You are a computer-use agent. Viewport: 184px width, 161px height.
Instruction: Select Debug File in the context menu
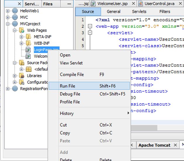[89, 94]
